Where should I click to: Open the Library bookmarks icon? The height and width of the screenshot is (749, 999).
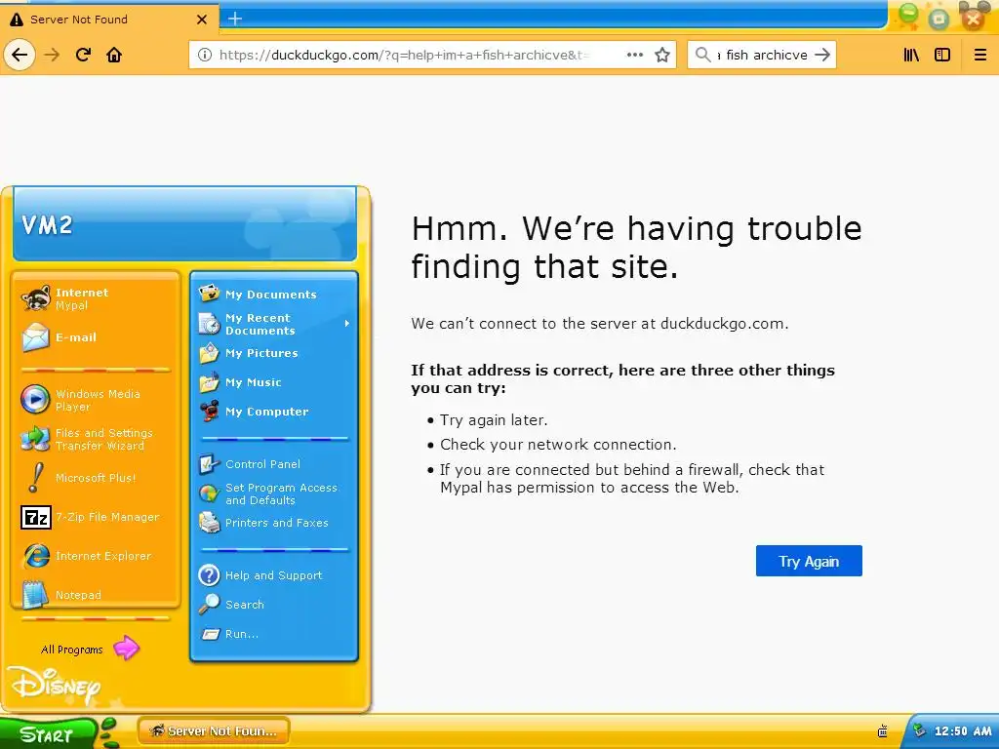click(912, 55)
